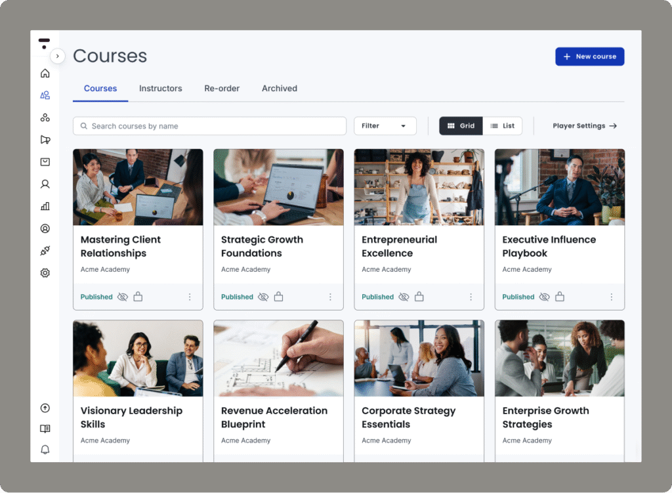This screenshot has height=493, width=672.
Task: Click the padlock icon on Strategic Growth Foundations
Action: (278, 296)
